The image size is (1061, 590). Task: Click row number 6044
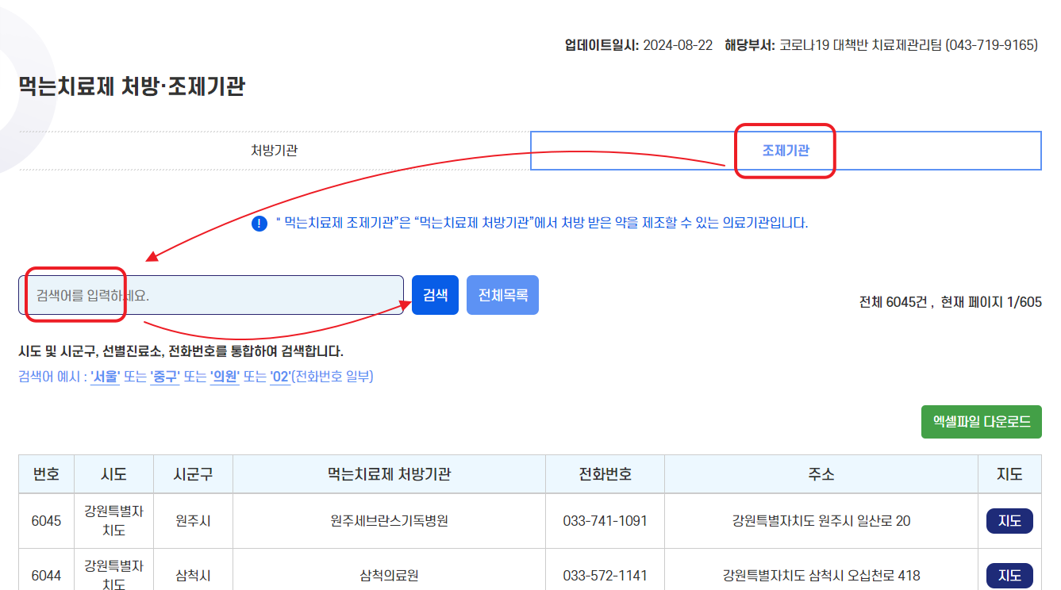[x=46, y=576]
